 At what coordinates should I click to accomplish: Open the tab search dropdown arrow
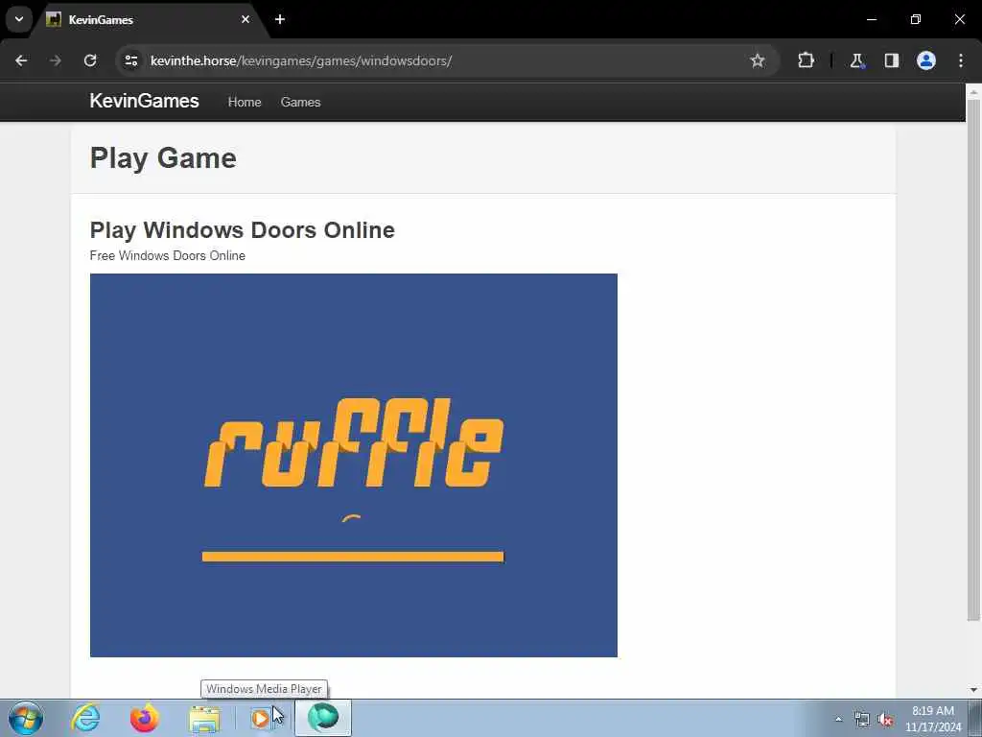(x=19, y=19)
